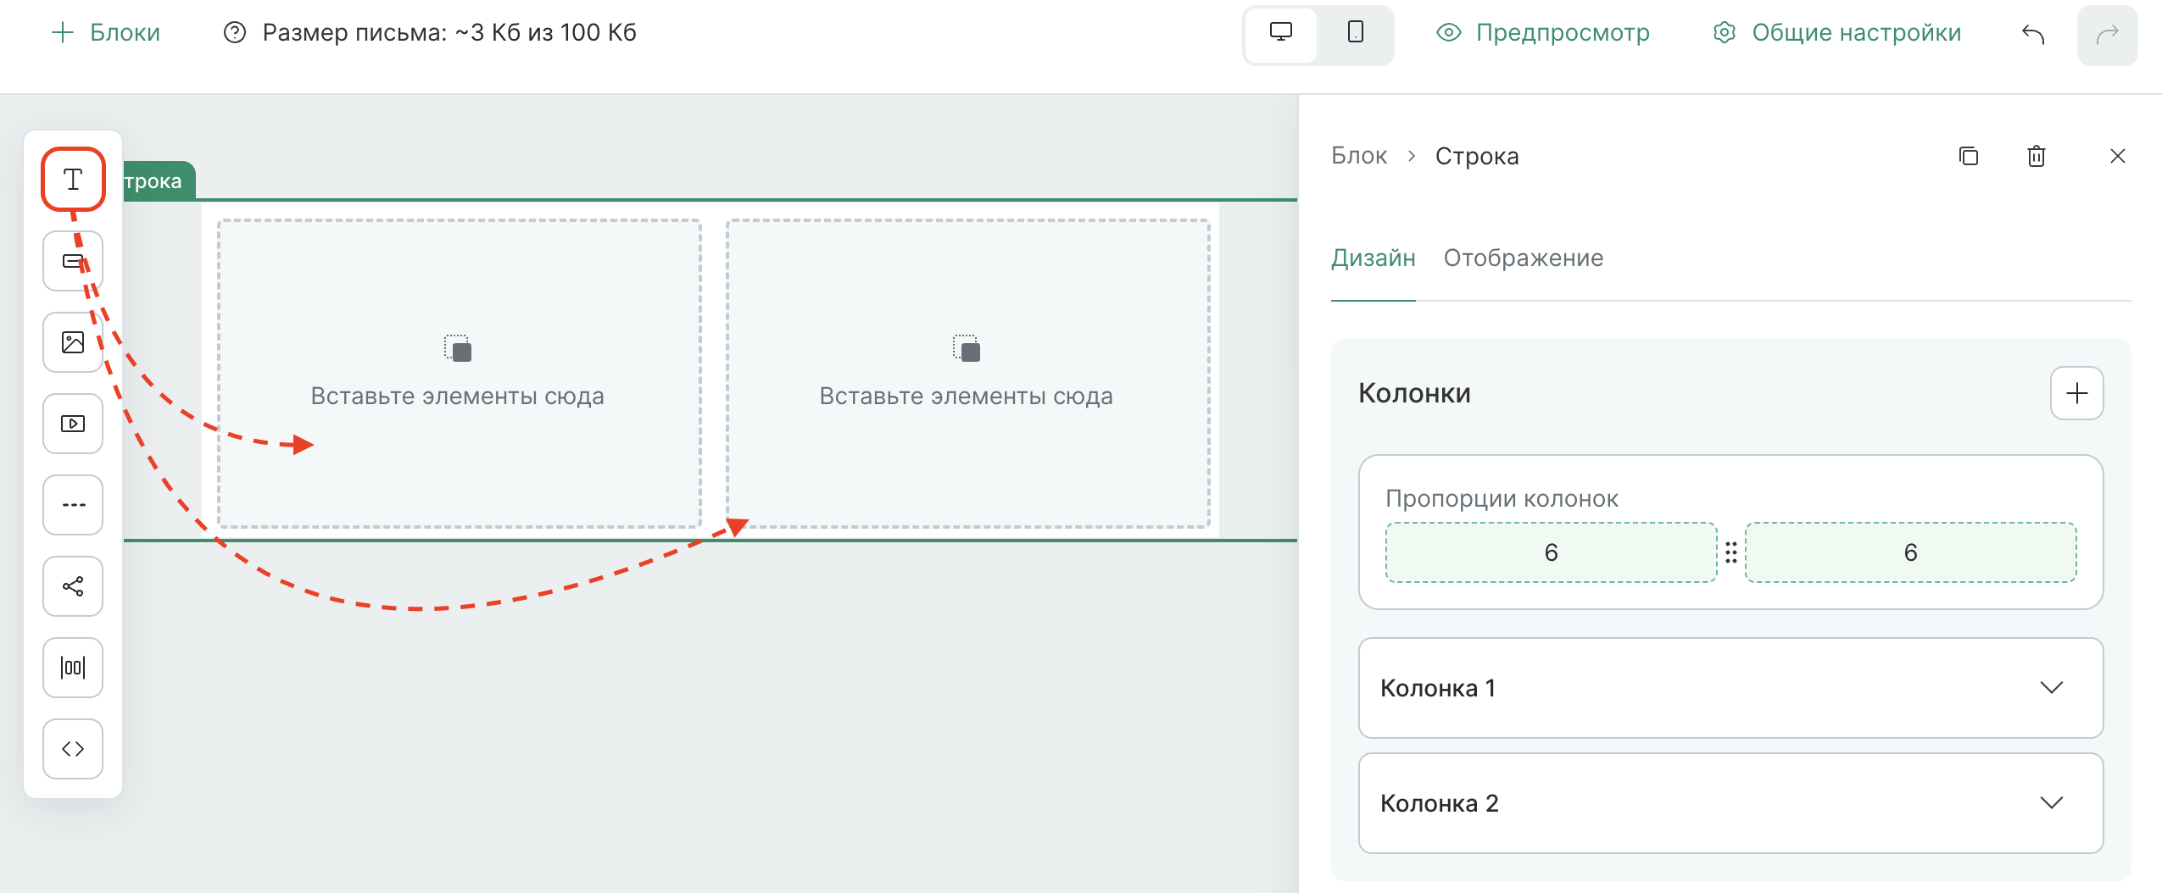Select the Video element tool
The image size is (2162, 893).
(73, 424)
